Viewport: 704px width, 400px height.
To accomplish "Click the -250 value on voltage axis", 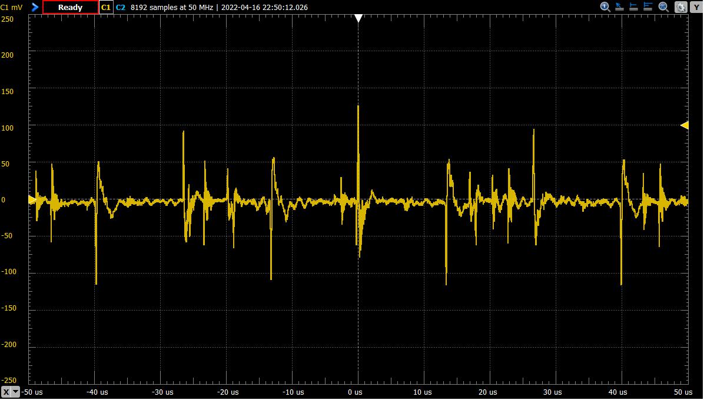I will pos(8,380).
